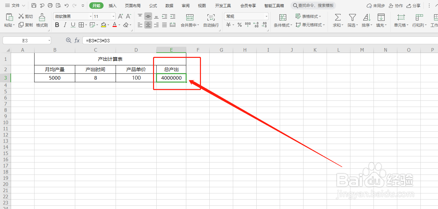The image size is (438, 209).
Task: Click the Share (分享) button
Action: click(x=414, y=6)
